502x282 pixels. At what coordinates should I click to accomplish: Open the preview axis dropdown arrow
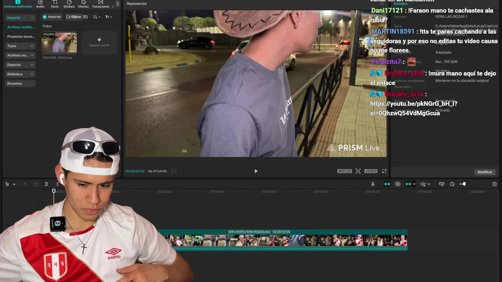click(x=429, y=184)
